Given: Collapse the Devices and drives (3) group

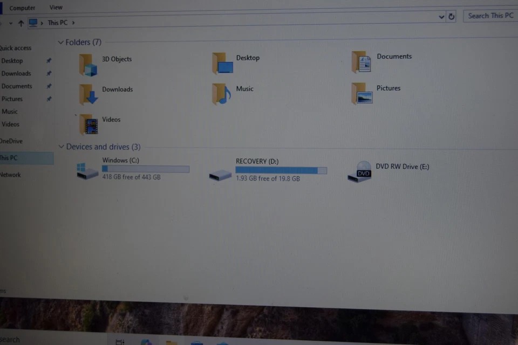Looking at the screenshot, I should click(x=61, y=146).
